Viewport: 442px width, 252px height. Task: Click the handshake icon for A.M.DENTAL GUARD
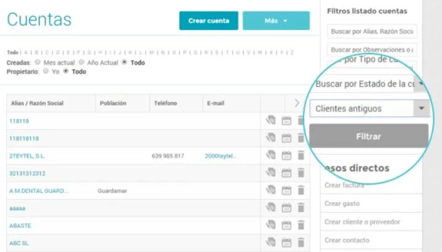(x=271, y=190)
